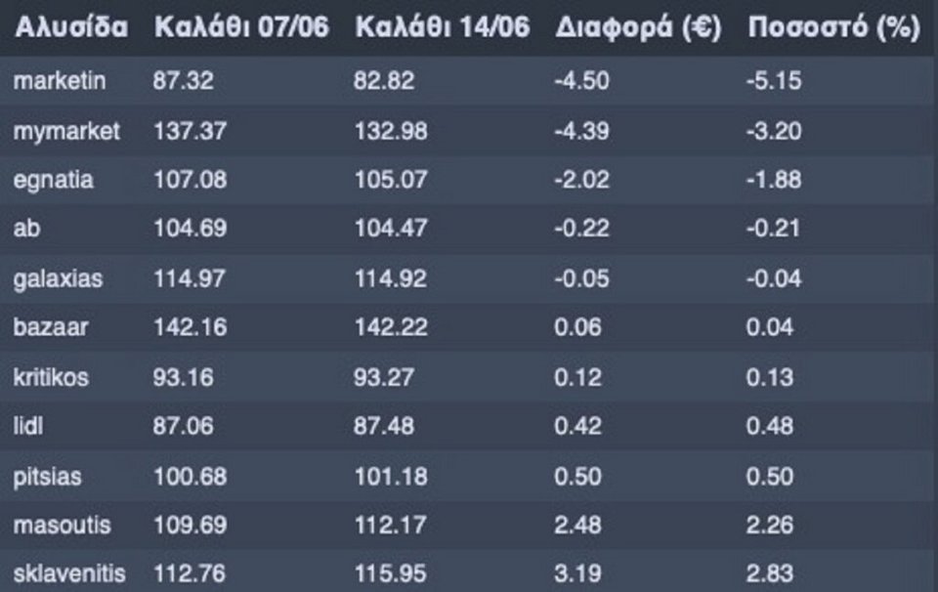The image size is (938, 592).
Task: Select the 82.82 basket value
Action: tap(383, 81)
